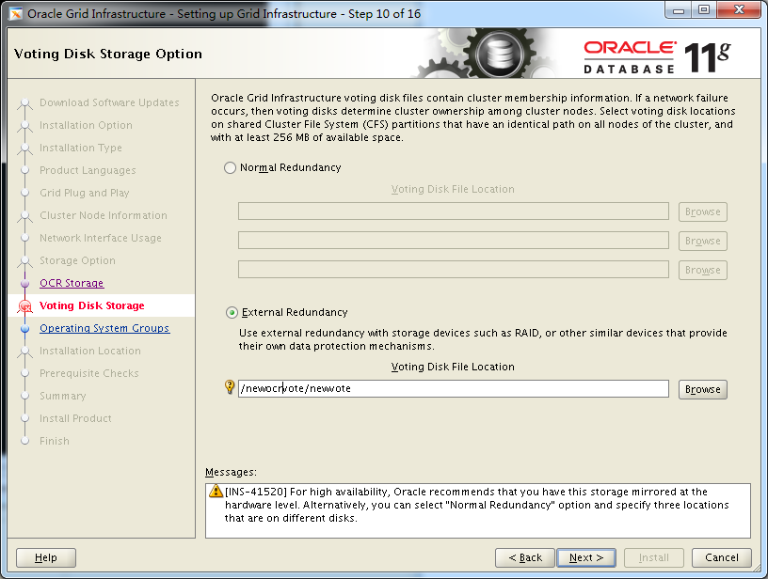Click the second Normal Redundancy Browse button
The image size is (768, 579).
click(703, 241)
